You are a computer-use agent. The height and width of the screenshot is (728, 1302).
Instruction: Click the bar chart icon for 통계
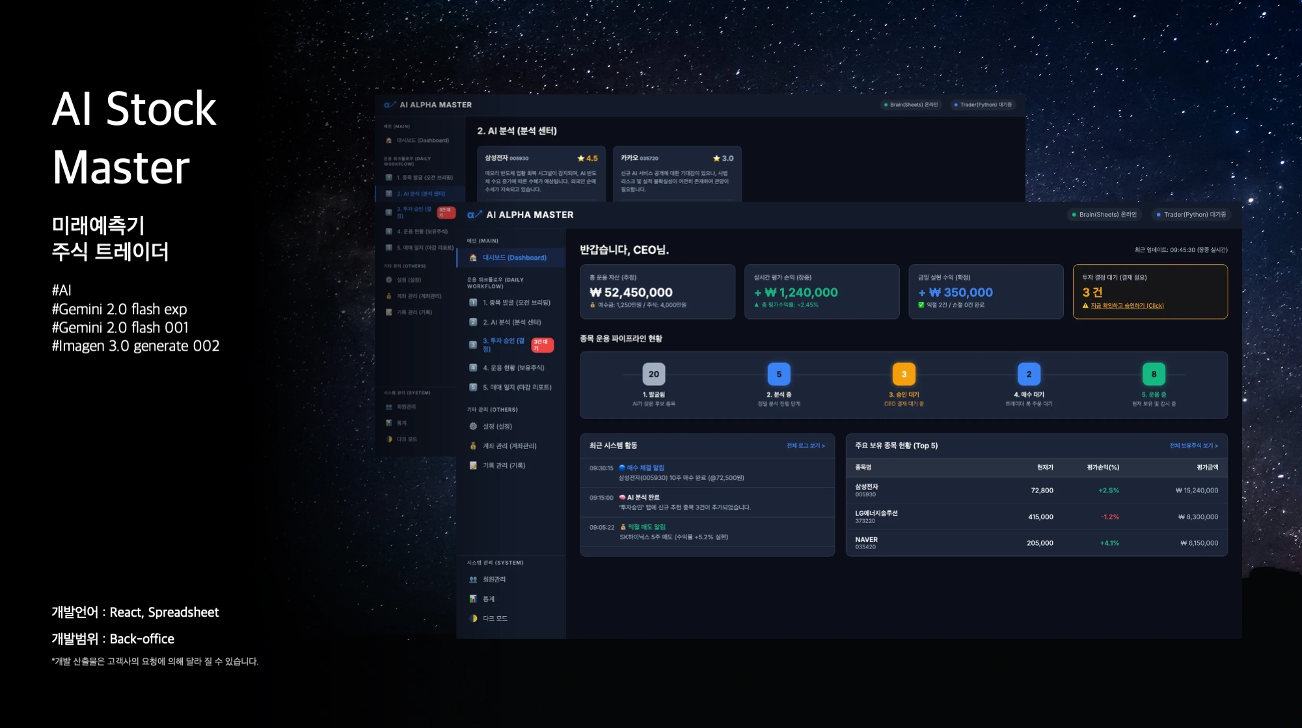click(473, 599)
